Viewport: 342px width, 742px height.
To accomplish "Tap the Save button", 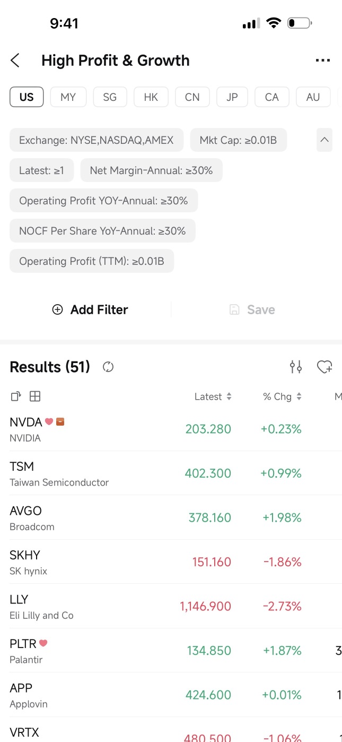I will click(252, 309).
